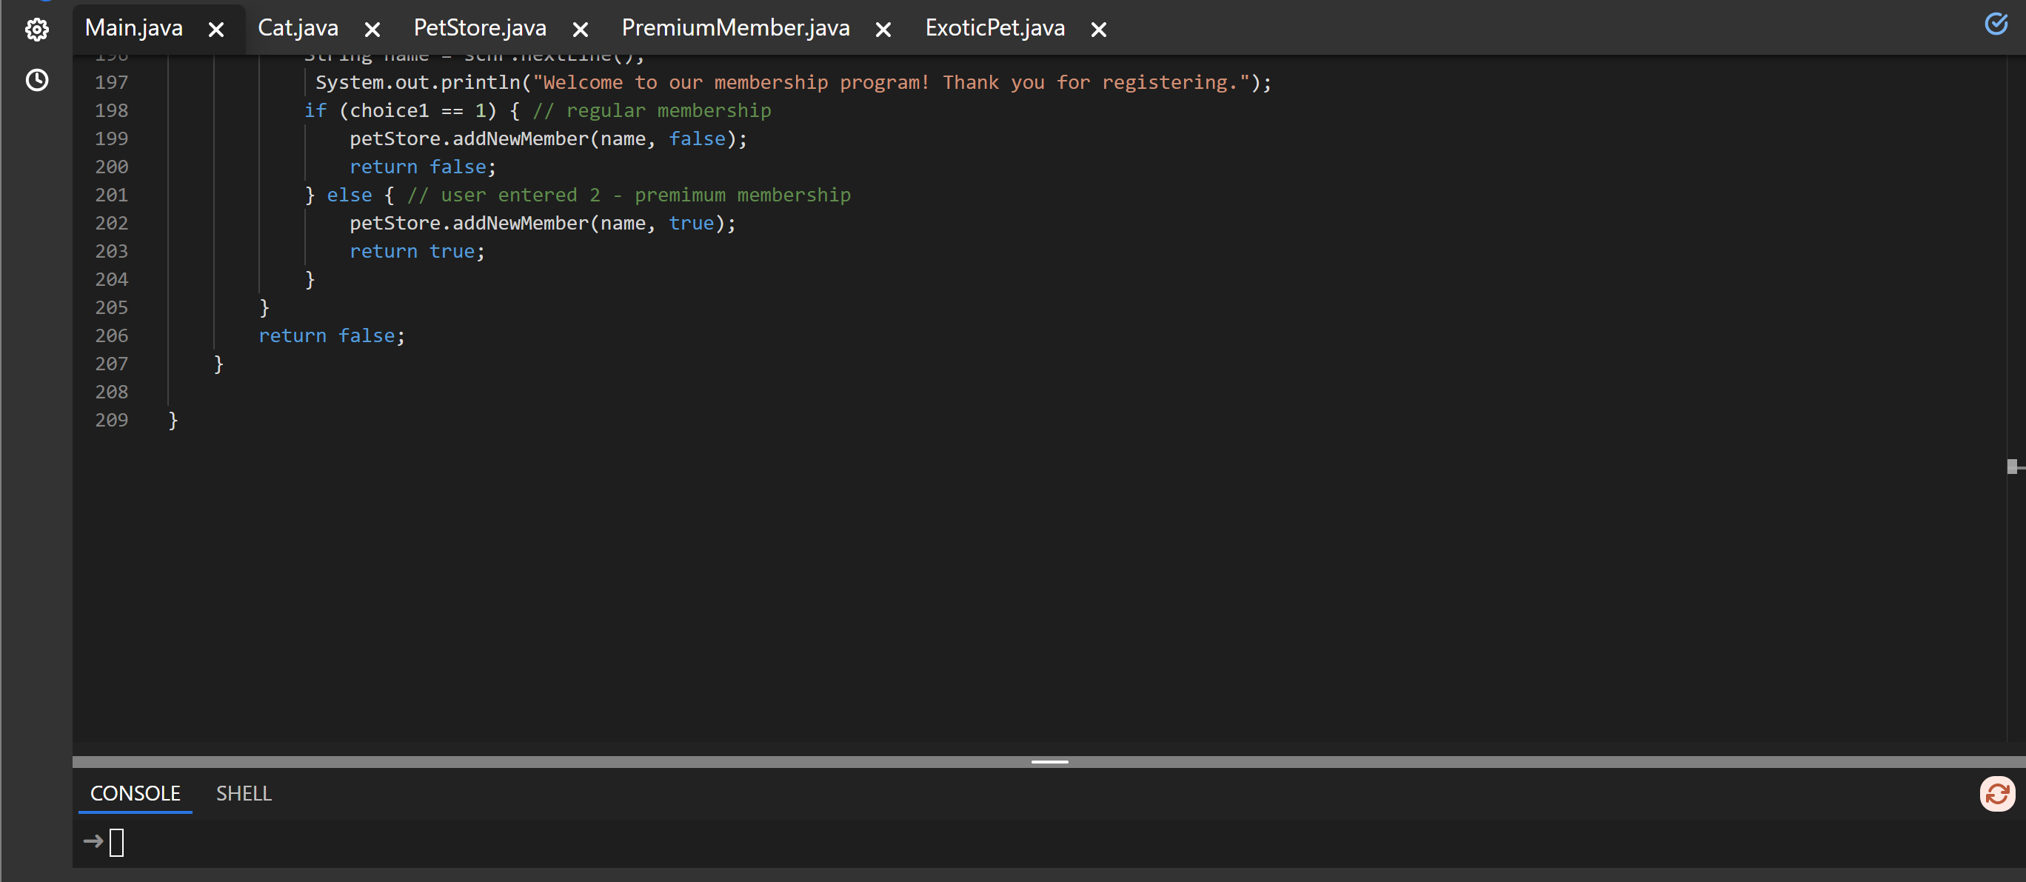Close the ExoticPet.java tab
This screenshot has width=2026, height=882.
coord(1099,30)
